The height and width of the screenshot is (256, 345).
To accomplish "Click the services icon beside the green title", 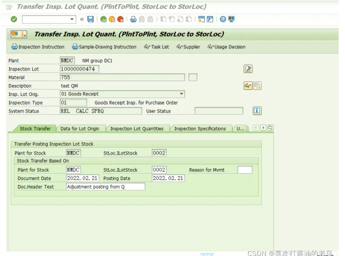I will pos(15,34).
